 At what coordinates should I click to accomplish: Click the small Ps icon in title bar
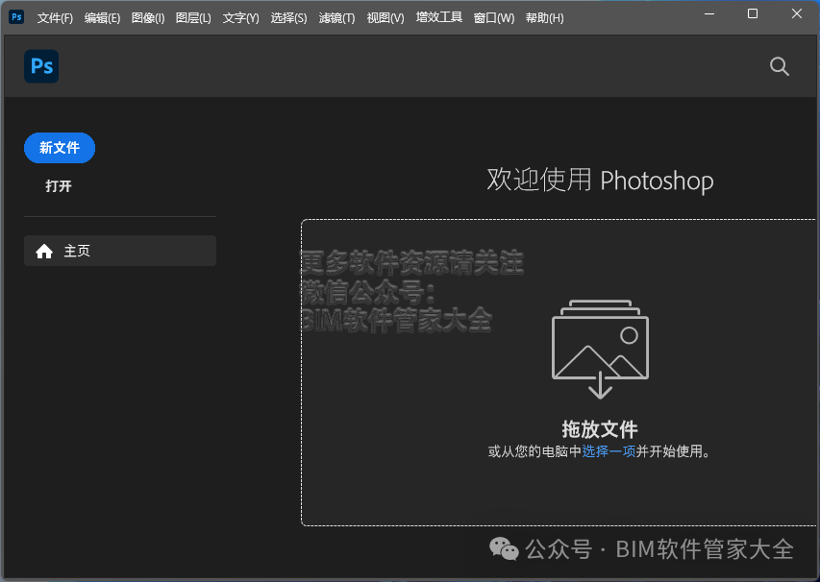click(x=16, y=17)
